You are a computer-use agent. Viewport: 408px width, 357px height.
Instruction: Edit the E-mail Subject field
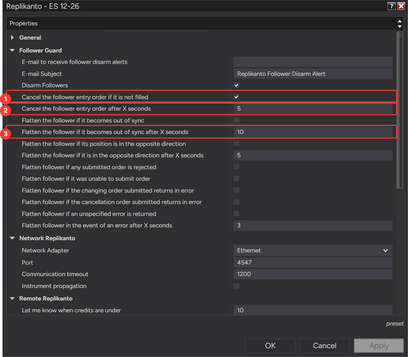point(313,74)
